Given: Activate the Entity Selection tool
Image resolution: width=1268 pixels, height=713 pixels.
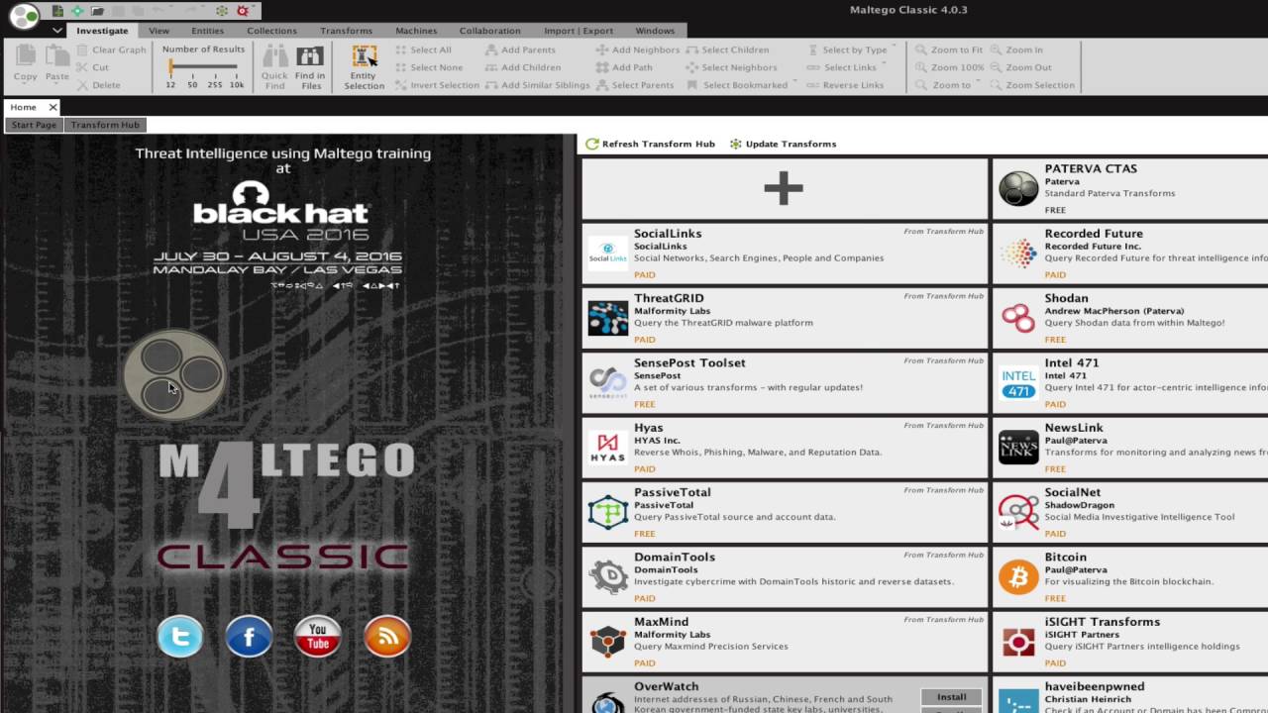Looking at the screenshot, I should pyautogui.click(x=365, y=67).
